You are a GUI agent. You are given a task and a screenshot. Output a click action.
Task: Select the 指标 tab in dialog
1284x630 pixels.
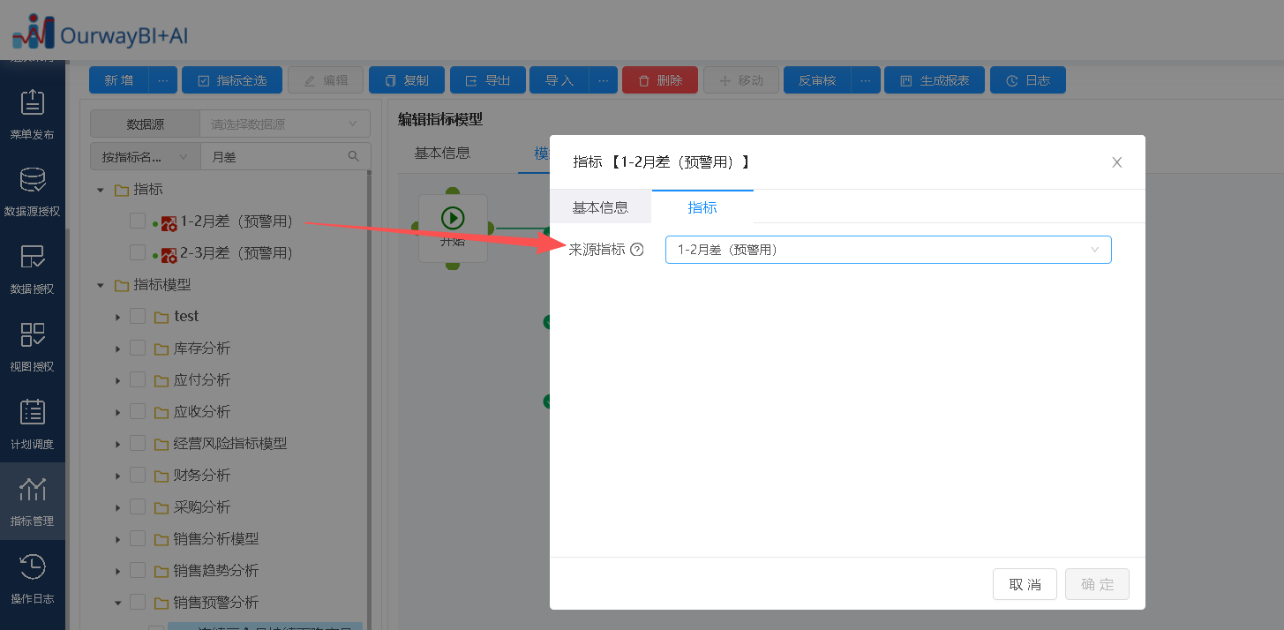tap(702, 207)
